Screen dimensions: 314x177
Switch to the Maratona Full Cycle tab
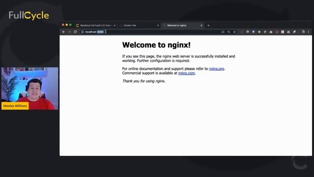tap(96, 26)
